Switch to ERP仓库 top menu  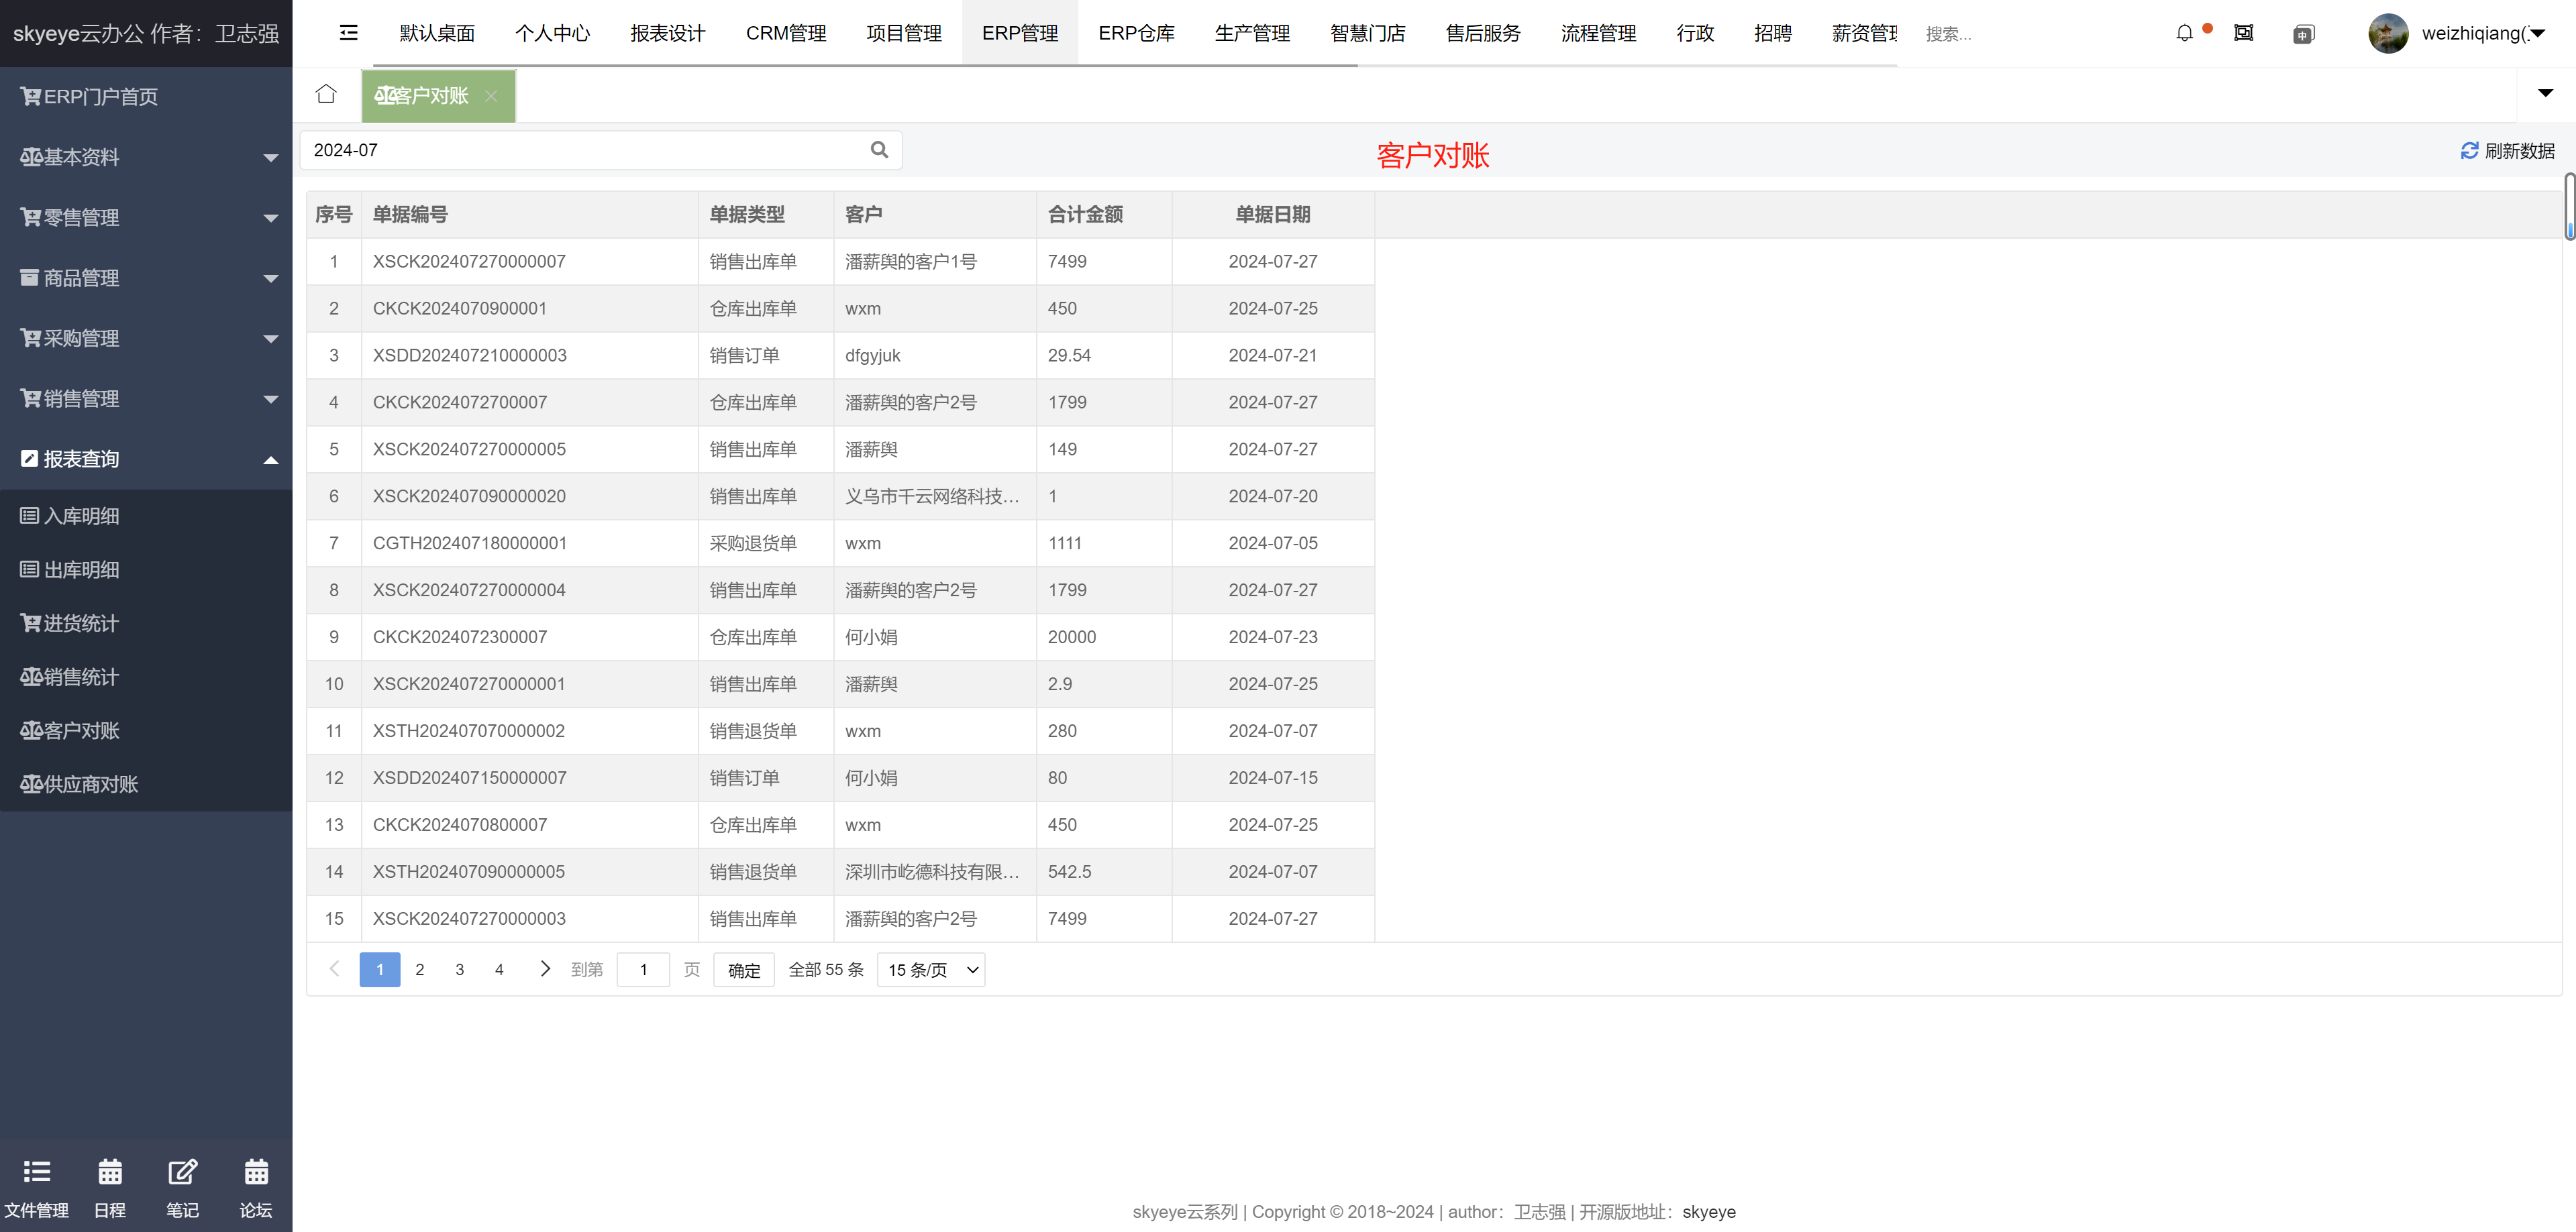coord(1136,33)
